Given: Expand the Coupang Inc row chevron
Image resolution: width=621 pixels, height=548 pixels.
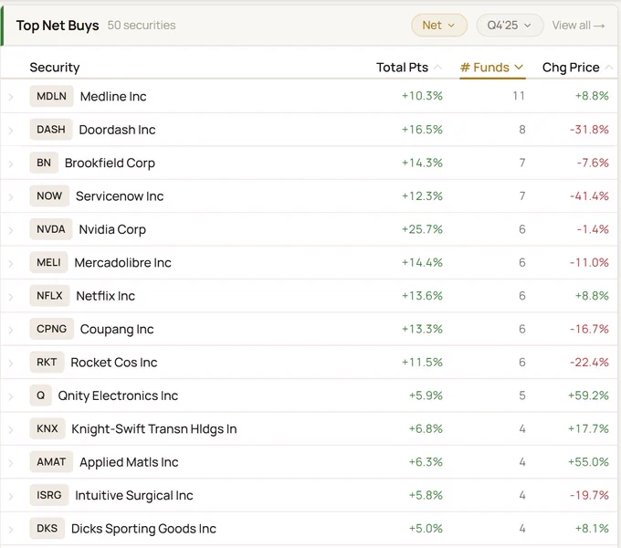Looking at the screenshot, I should 11,330.
